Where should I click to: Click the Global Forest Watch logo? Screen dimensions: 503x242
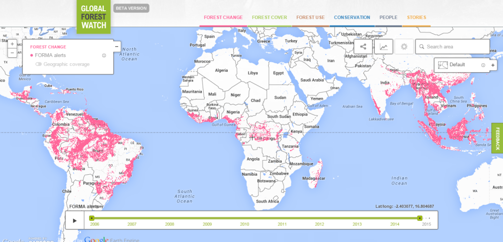[x=94, y=17]
